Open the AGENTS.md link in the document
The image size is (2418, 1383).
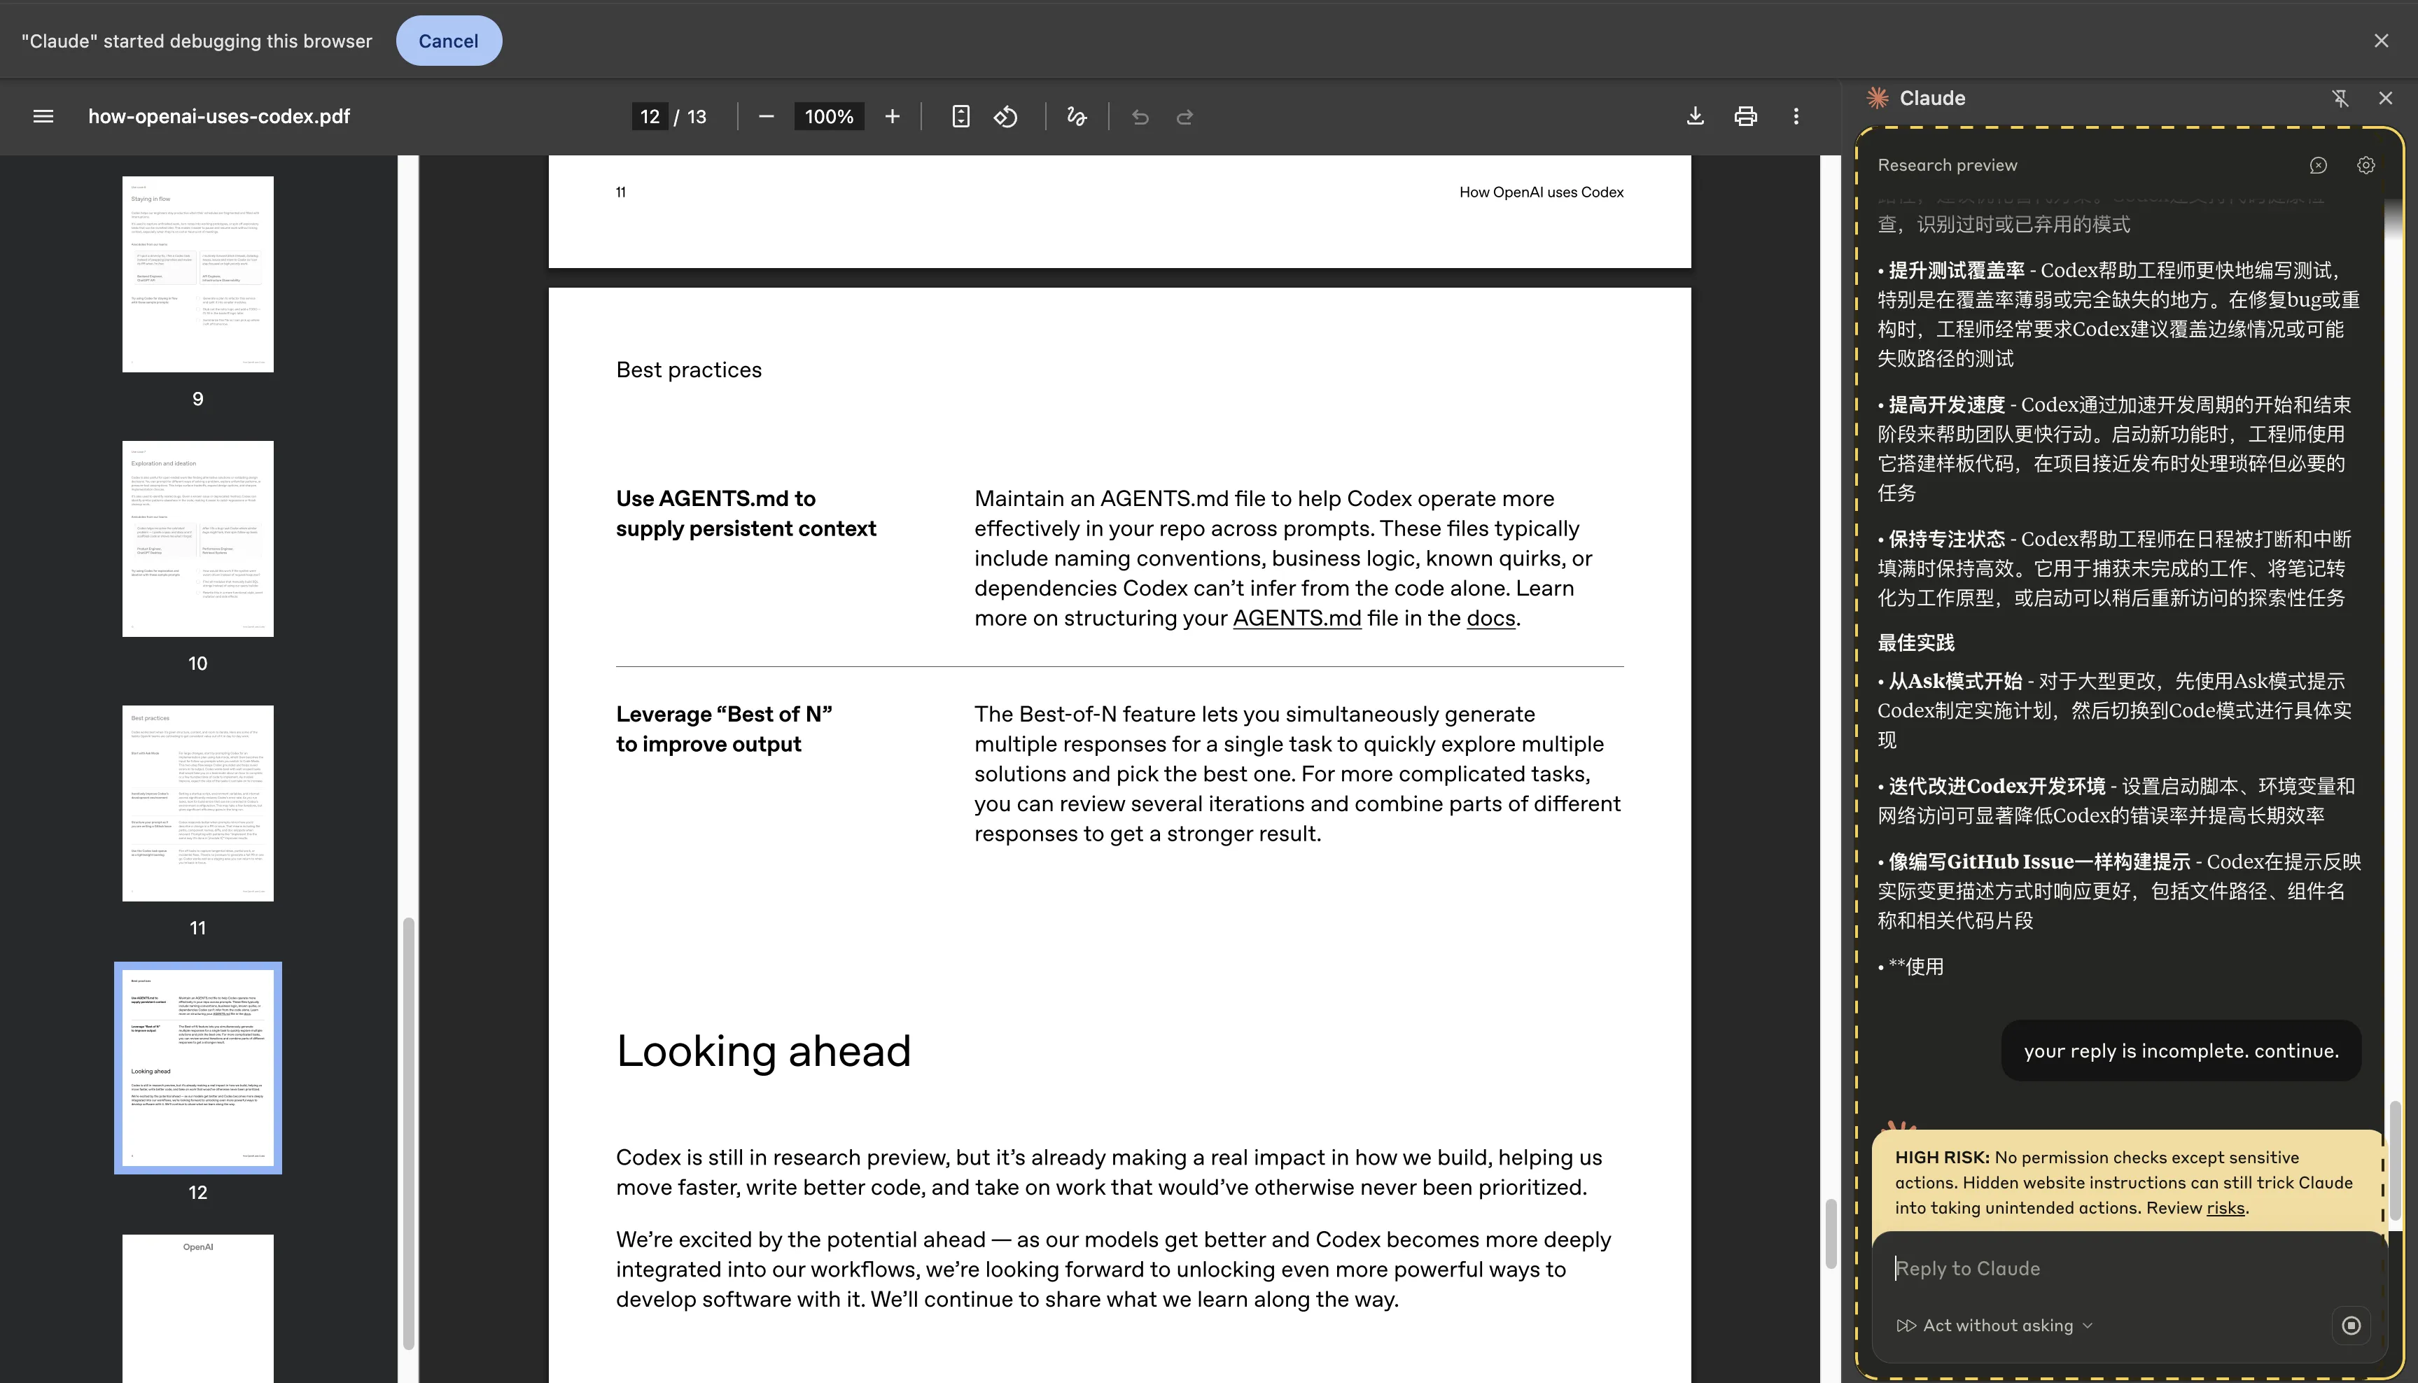point(1297,619)
